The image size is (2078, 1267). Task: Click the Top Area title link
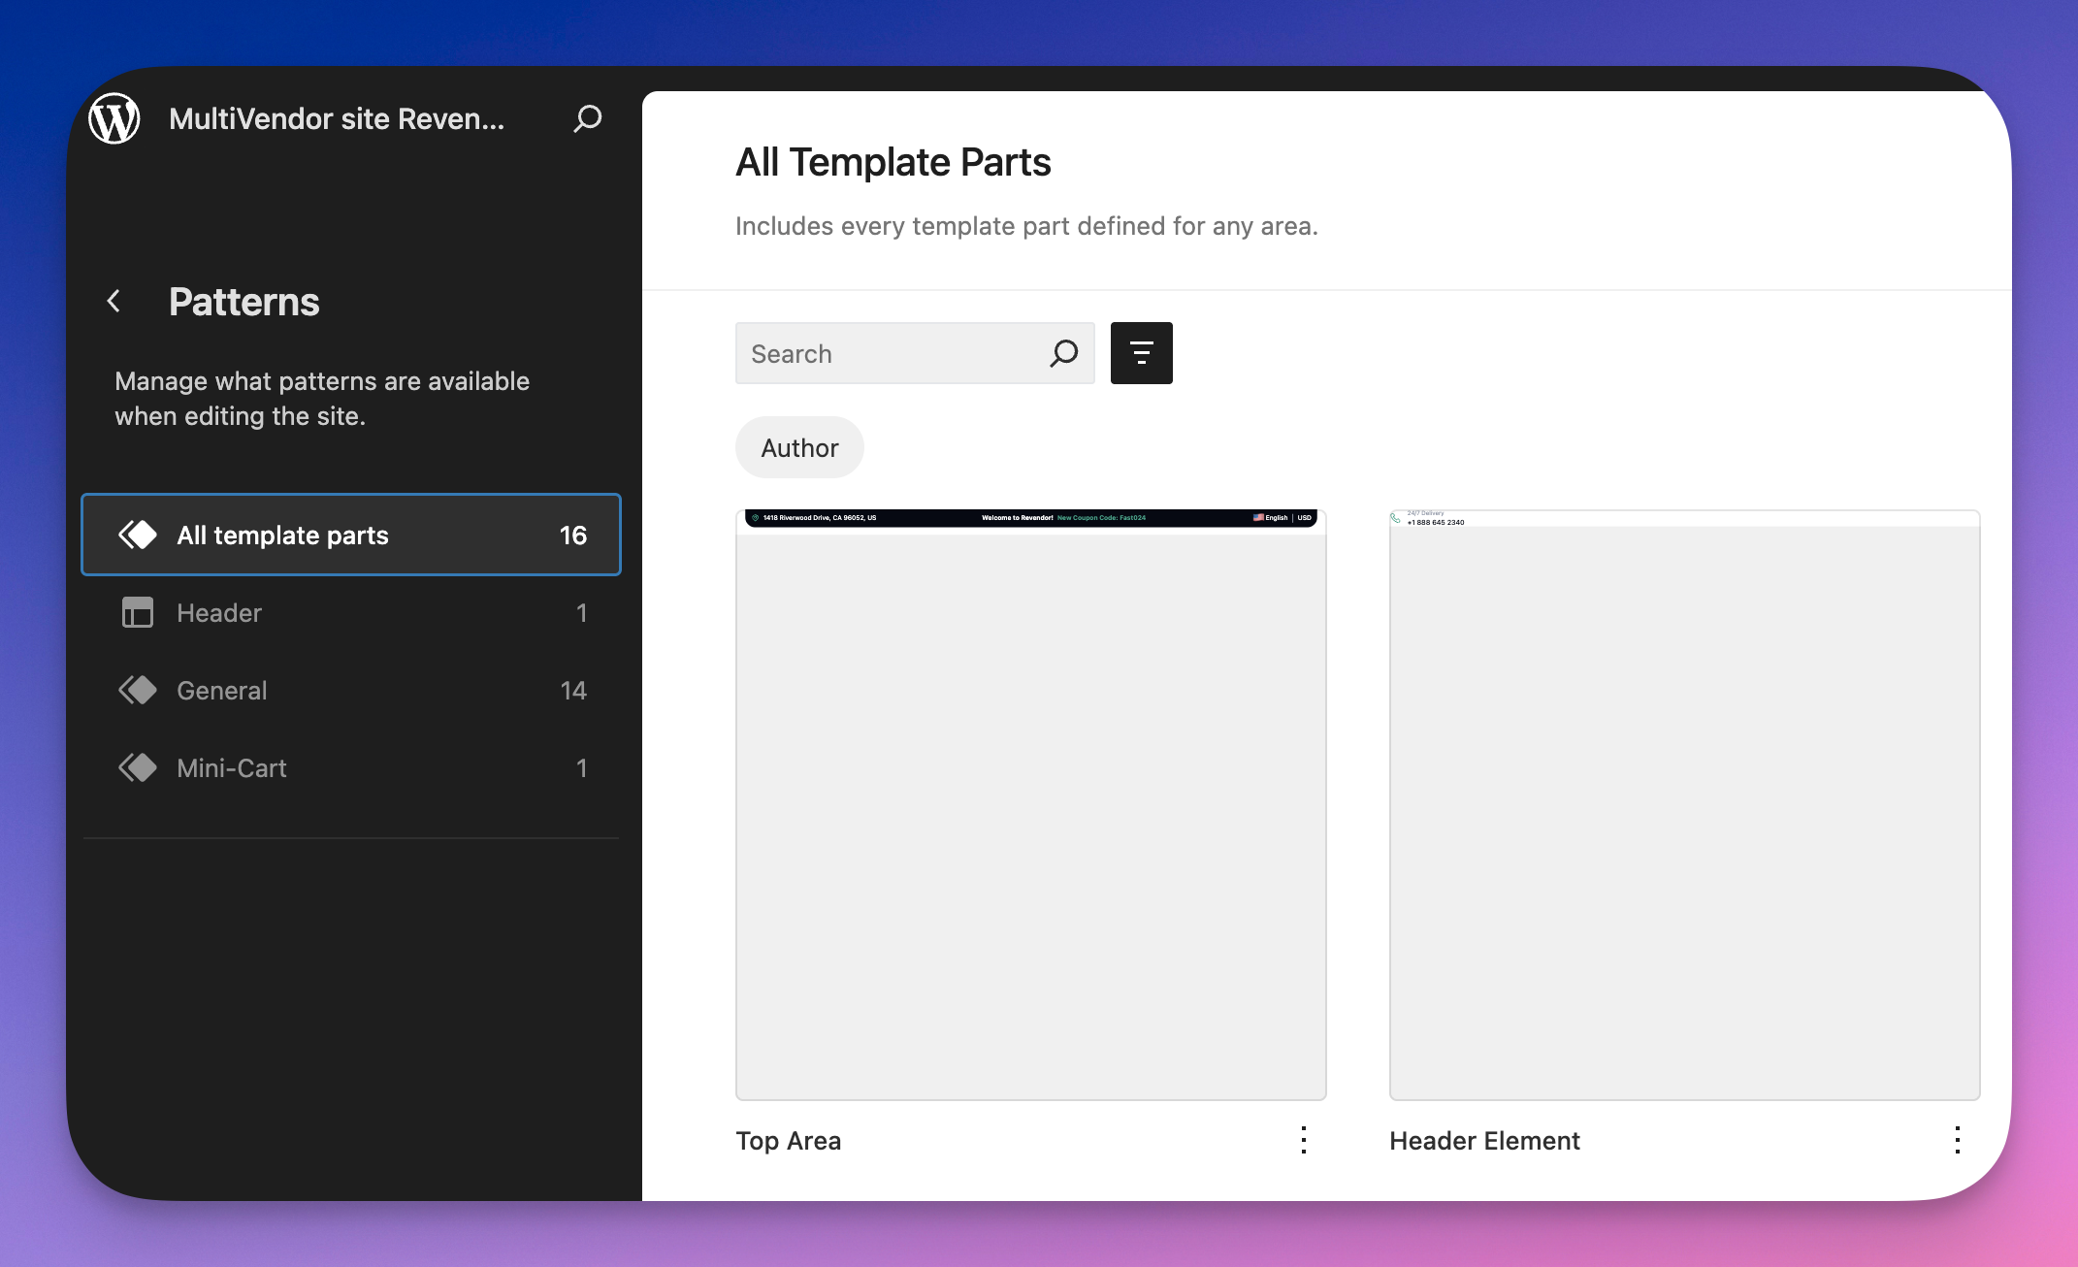788,1141
